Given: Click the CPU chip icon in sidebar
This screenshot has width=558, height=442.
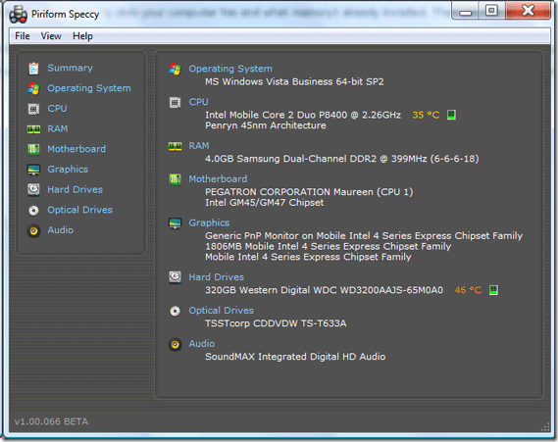Looking at the screenshot, I should click(33, 109).
